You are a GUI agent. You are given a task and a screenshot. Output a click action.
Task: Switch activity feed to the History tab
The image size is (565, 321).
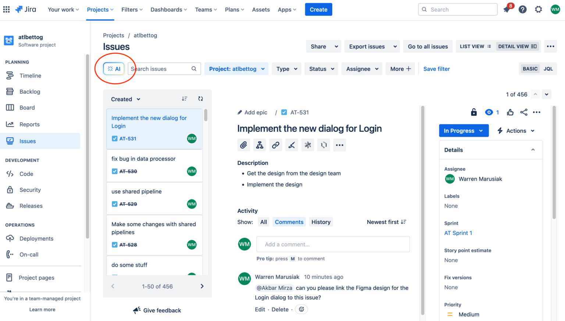click(x=320, y=222)
